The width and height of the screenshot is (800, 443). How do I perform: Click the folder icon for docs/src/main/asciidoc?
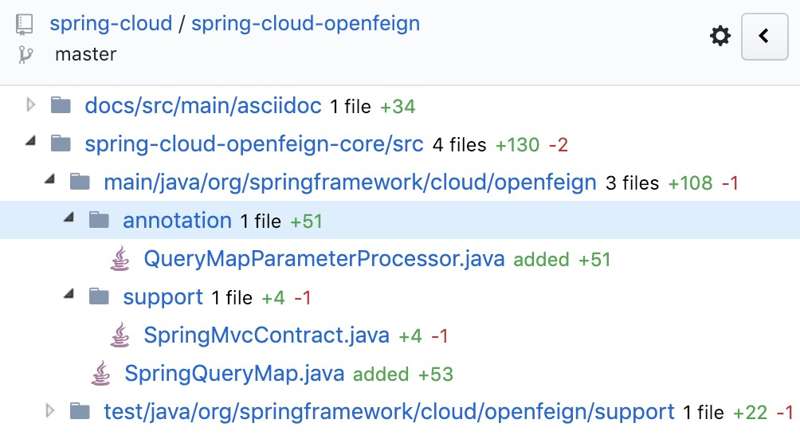pyautogui.click(x=61, y=106)
